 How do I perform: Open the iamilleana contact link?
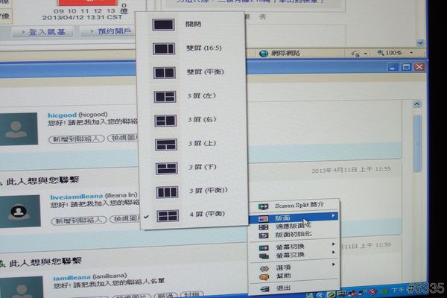[72, 277]
